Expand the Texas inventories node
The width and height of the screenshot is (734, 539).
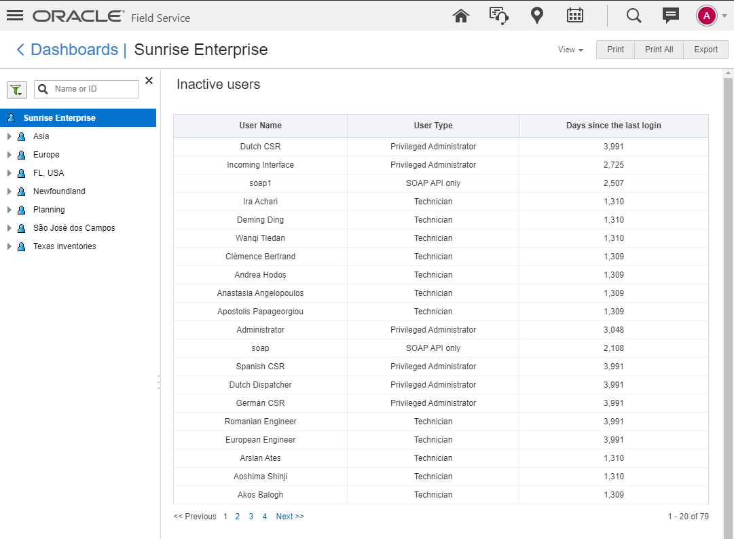pyautogui.click(x=10, y=246)
